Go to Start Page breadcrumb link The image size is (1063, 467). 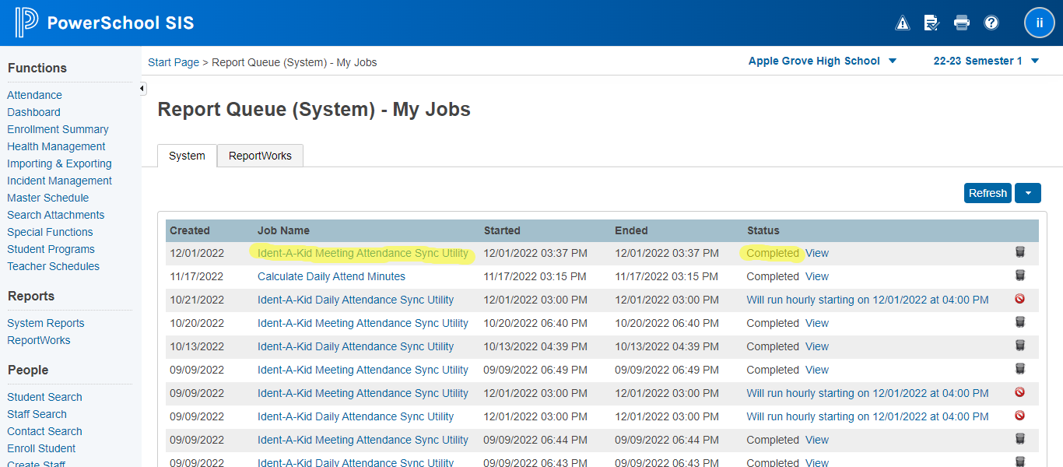click(x=174, y=62)
